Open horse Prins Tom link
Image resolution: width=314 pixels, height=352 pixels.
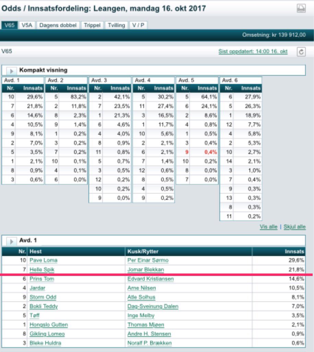42,279
